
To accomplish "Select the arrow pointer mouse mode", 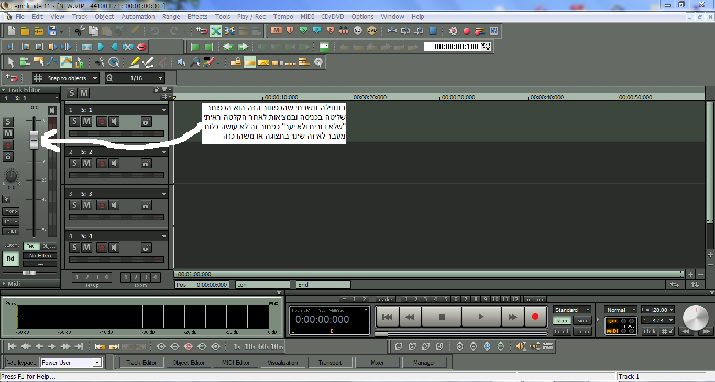I will [11, 62].
